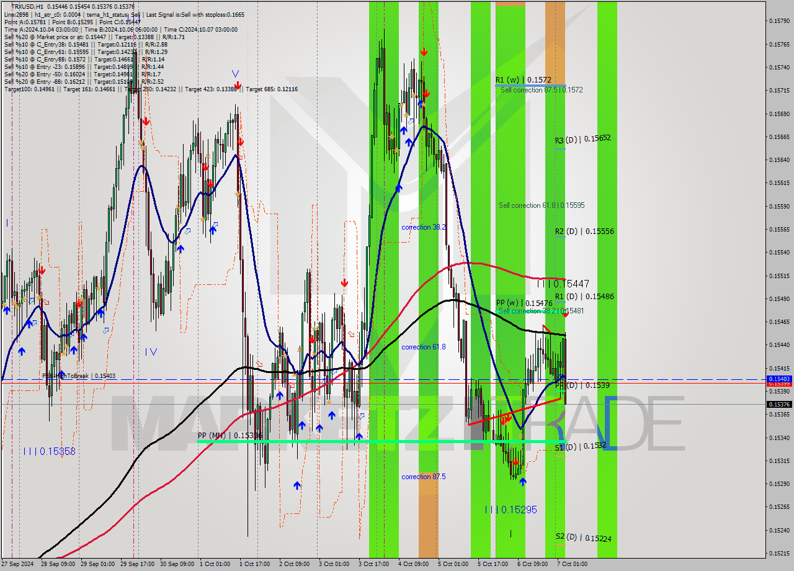
Task: Select the 'R2 (D) | 0.15556' label
Action: (x=584, y=232)
